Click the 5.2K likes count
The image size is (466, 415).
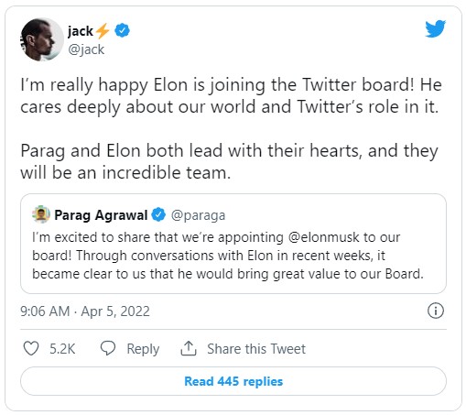pyautogui.click(x=62, y=349)
